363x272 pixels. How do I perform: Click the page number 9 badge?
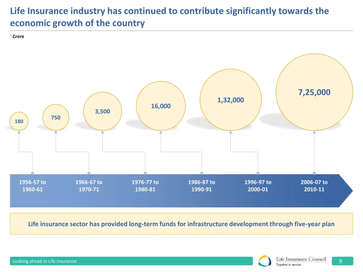coord(341,261)
